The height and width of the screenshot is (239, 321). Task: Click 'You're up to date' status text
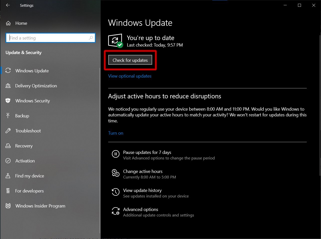pyautogui.click(x=150, y=38)
